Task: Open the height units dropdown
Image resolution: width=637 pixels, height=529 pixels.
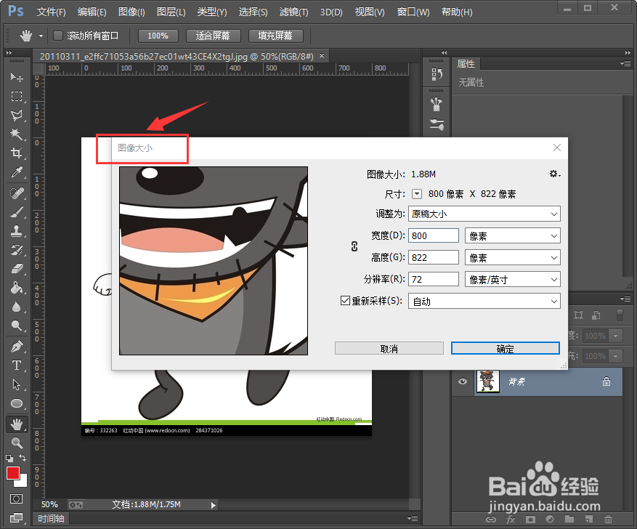Action: 513,257
